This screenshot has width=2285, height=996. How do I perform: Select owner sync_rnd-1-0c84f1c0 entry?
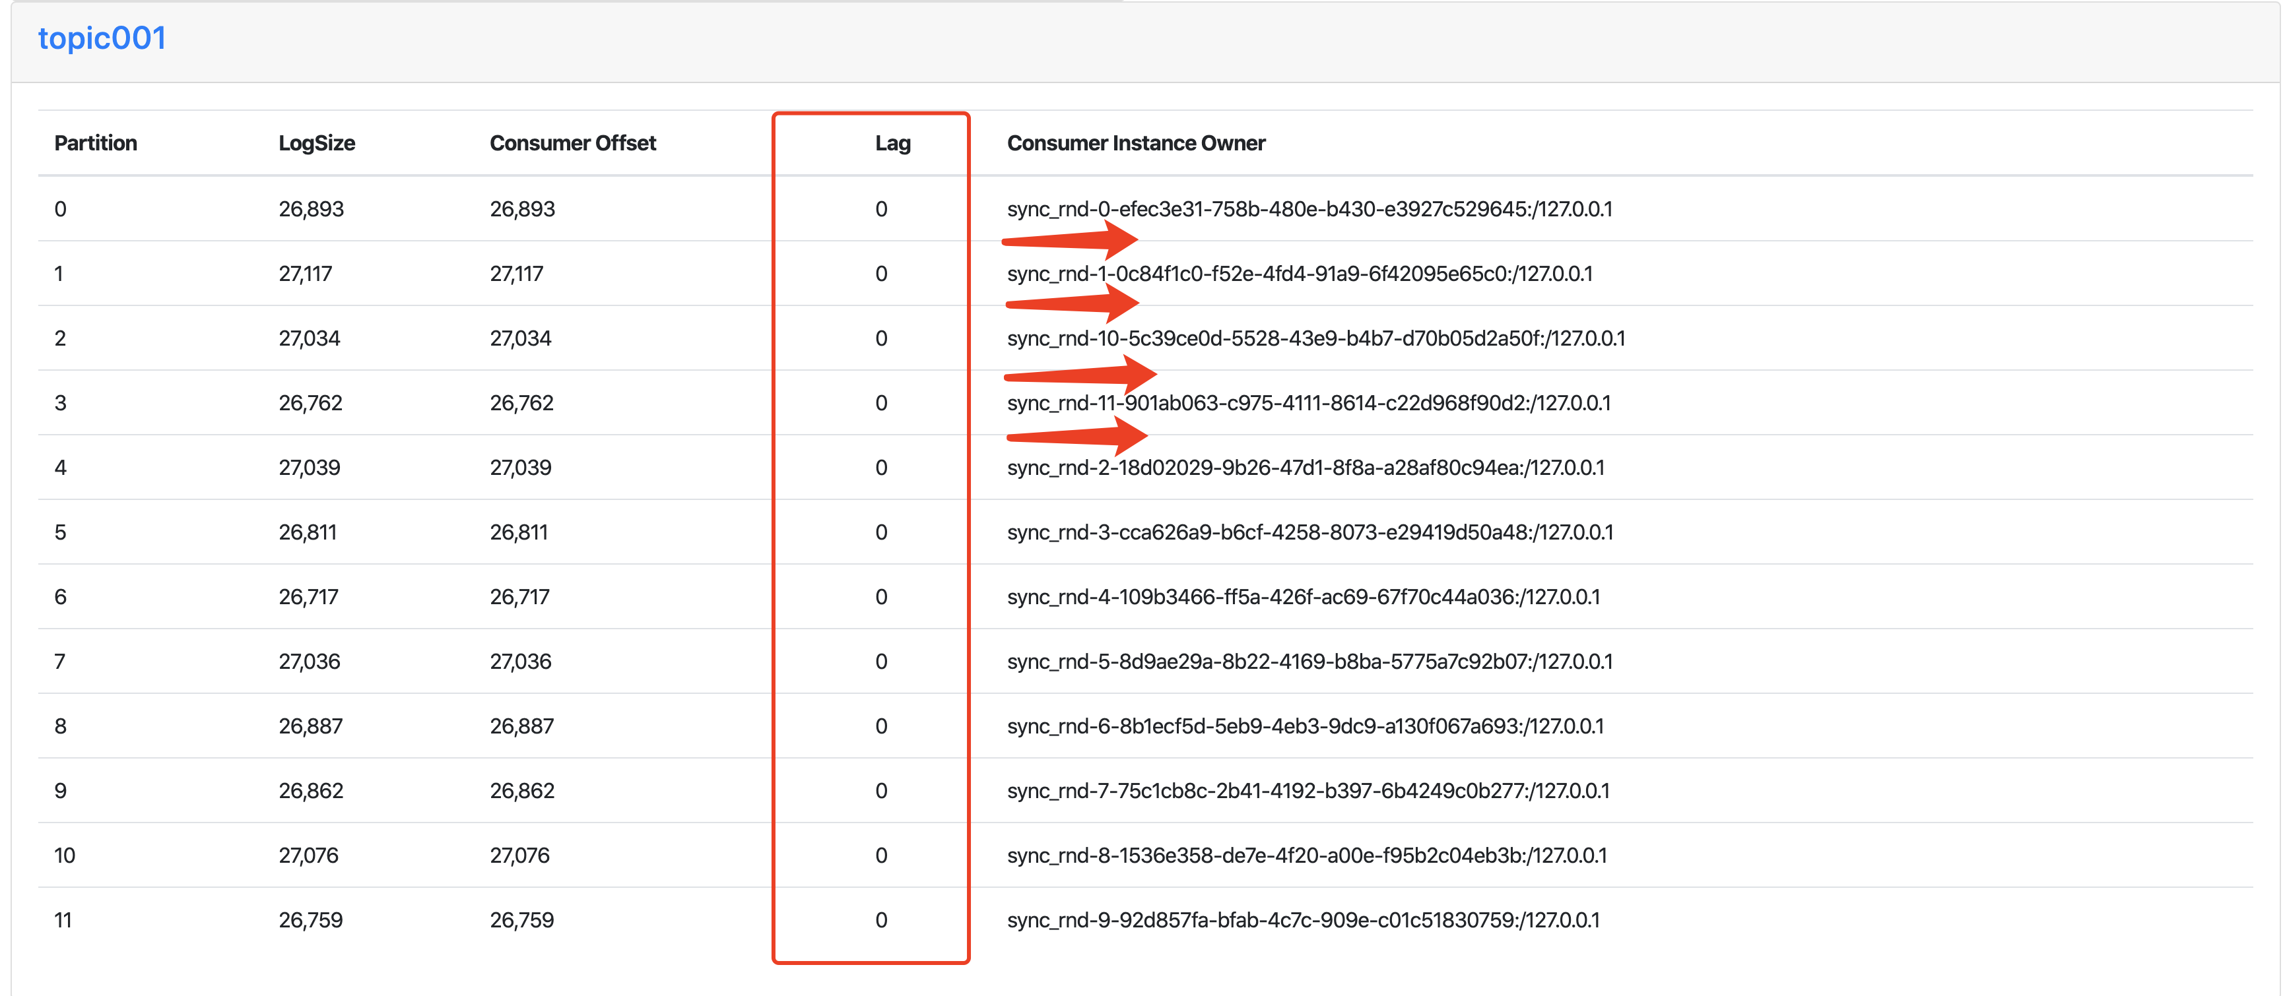point(1299,274)
